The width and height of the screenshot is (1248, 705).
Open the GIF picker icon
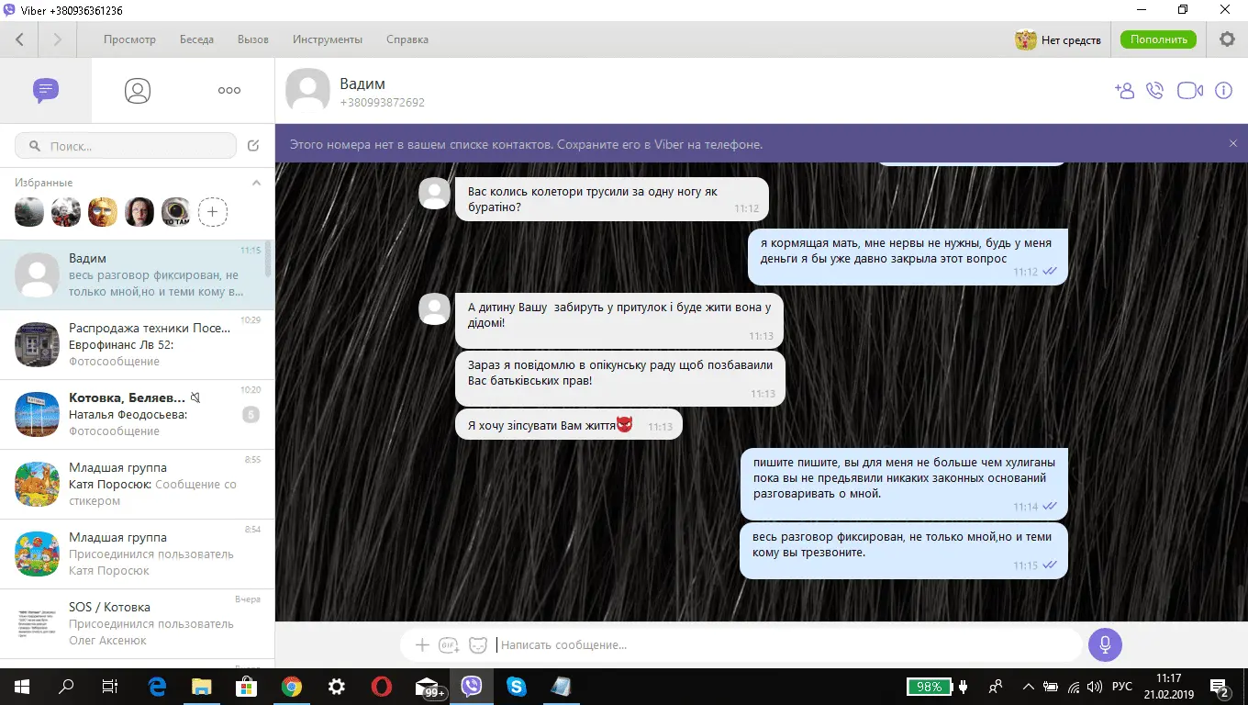(449, 645)
